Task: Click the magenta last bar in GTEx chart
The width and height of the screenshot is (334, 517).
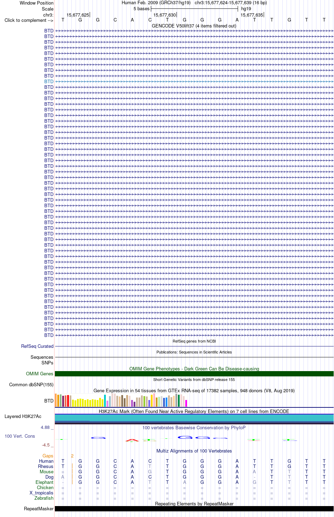Action: pyautogui.click(x=186, y=403)
